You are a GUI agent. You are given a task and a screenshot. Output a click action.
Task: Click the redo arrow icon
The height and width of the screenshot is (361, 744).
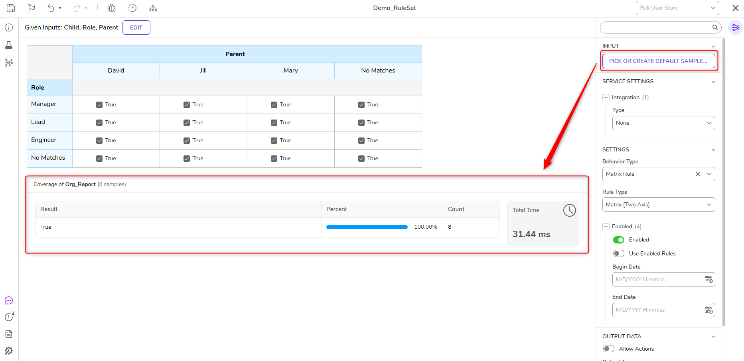[x=77, y=8]
